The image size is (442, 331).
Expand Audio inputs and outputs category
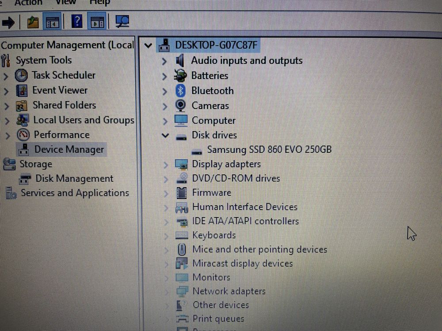(164, 61)
